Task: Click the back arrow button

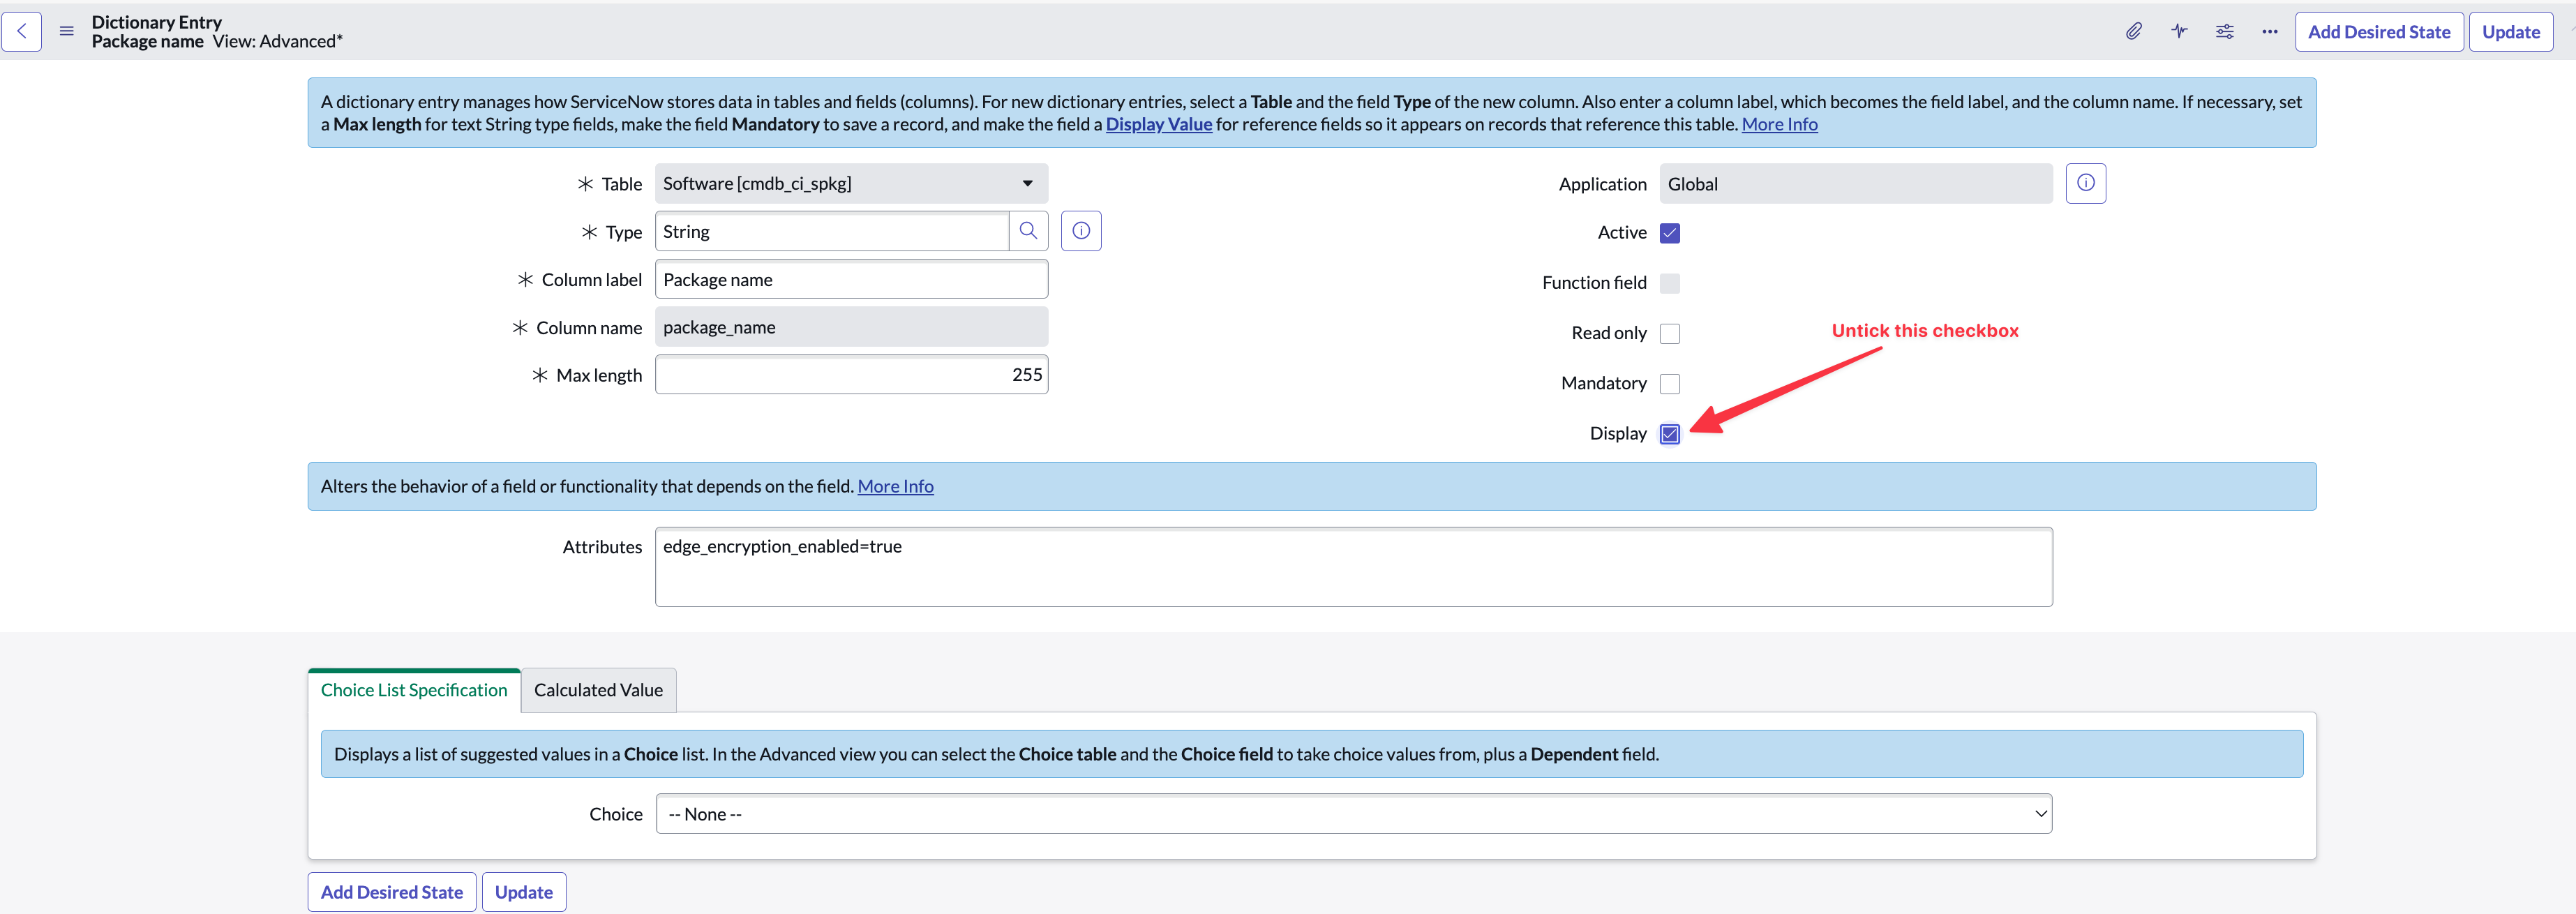Action: tap(22, 32)
